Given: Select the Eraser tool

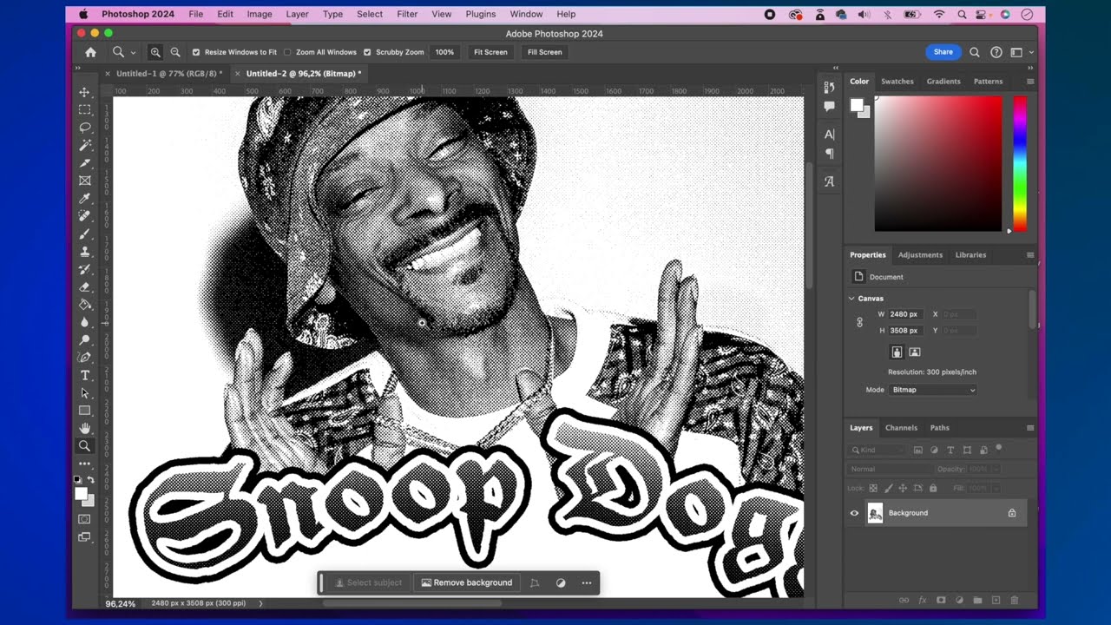Looking at the screenshot, I should point(85,286).
